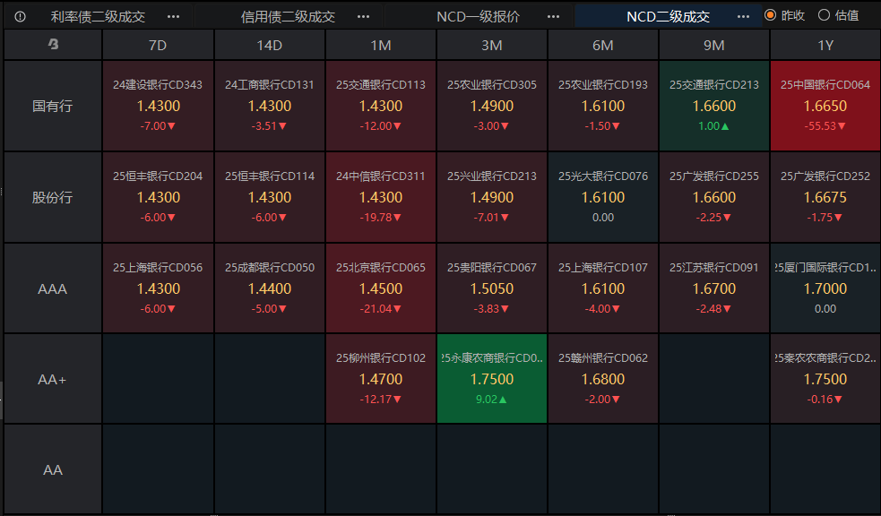
Task: Open the more menu for 信用债二级成交
Action: pos(364,16)
